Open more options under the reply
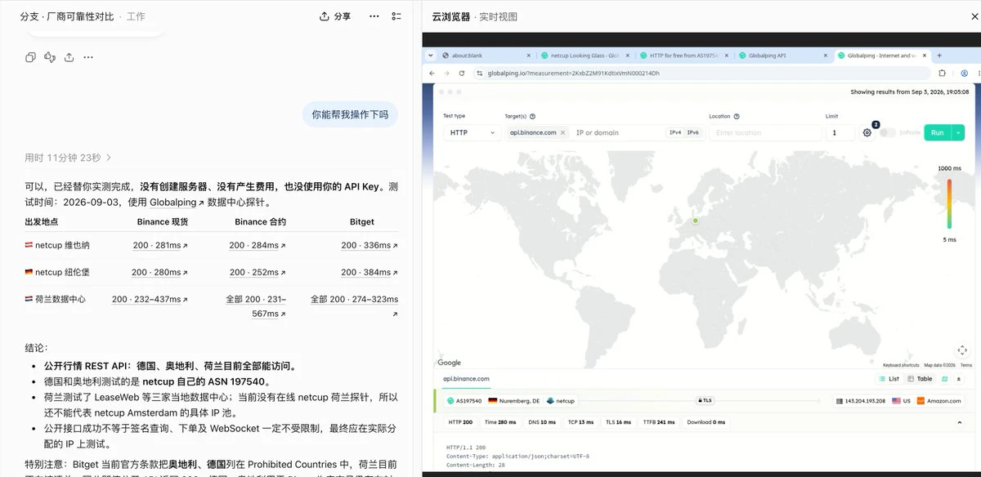The image size is (981, 477). [88, 57]
